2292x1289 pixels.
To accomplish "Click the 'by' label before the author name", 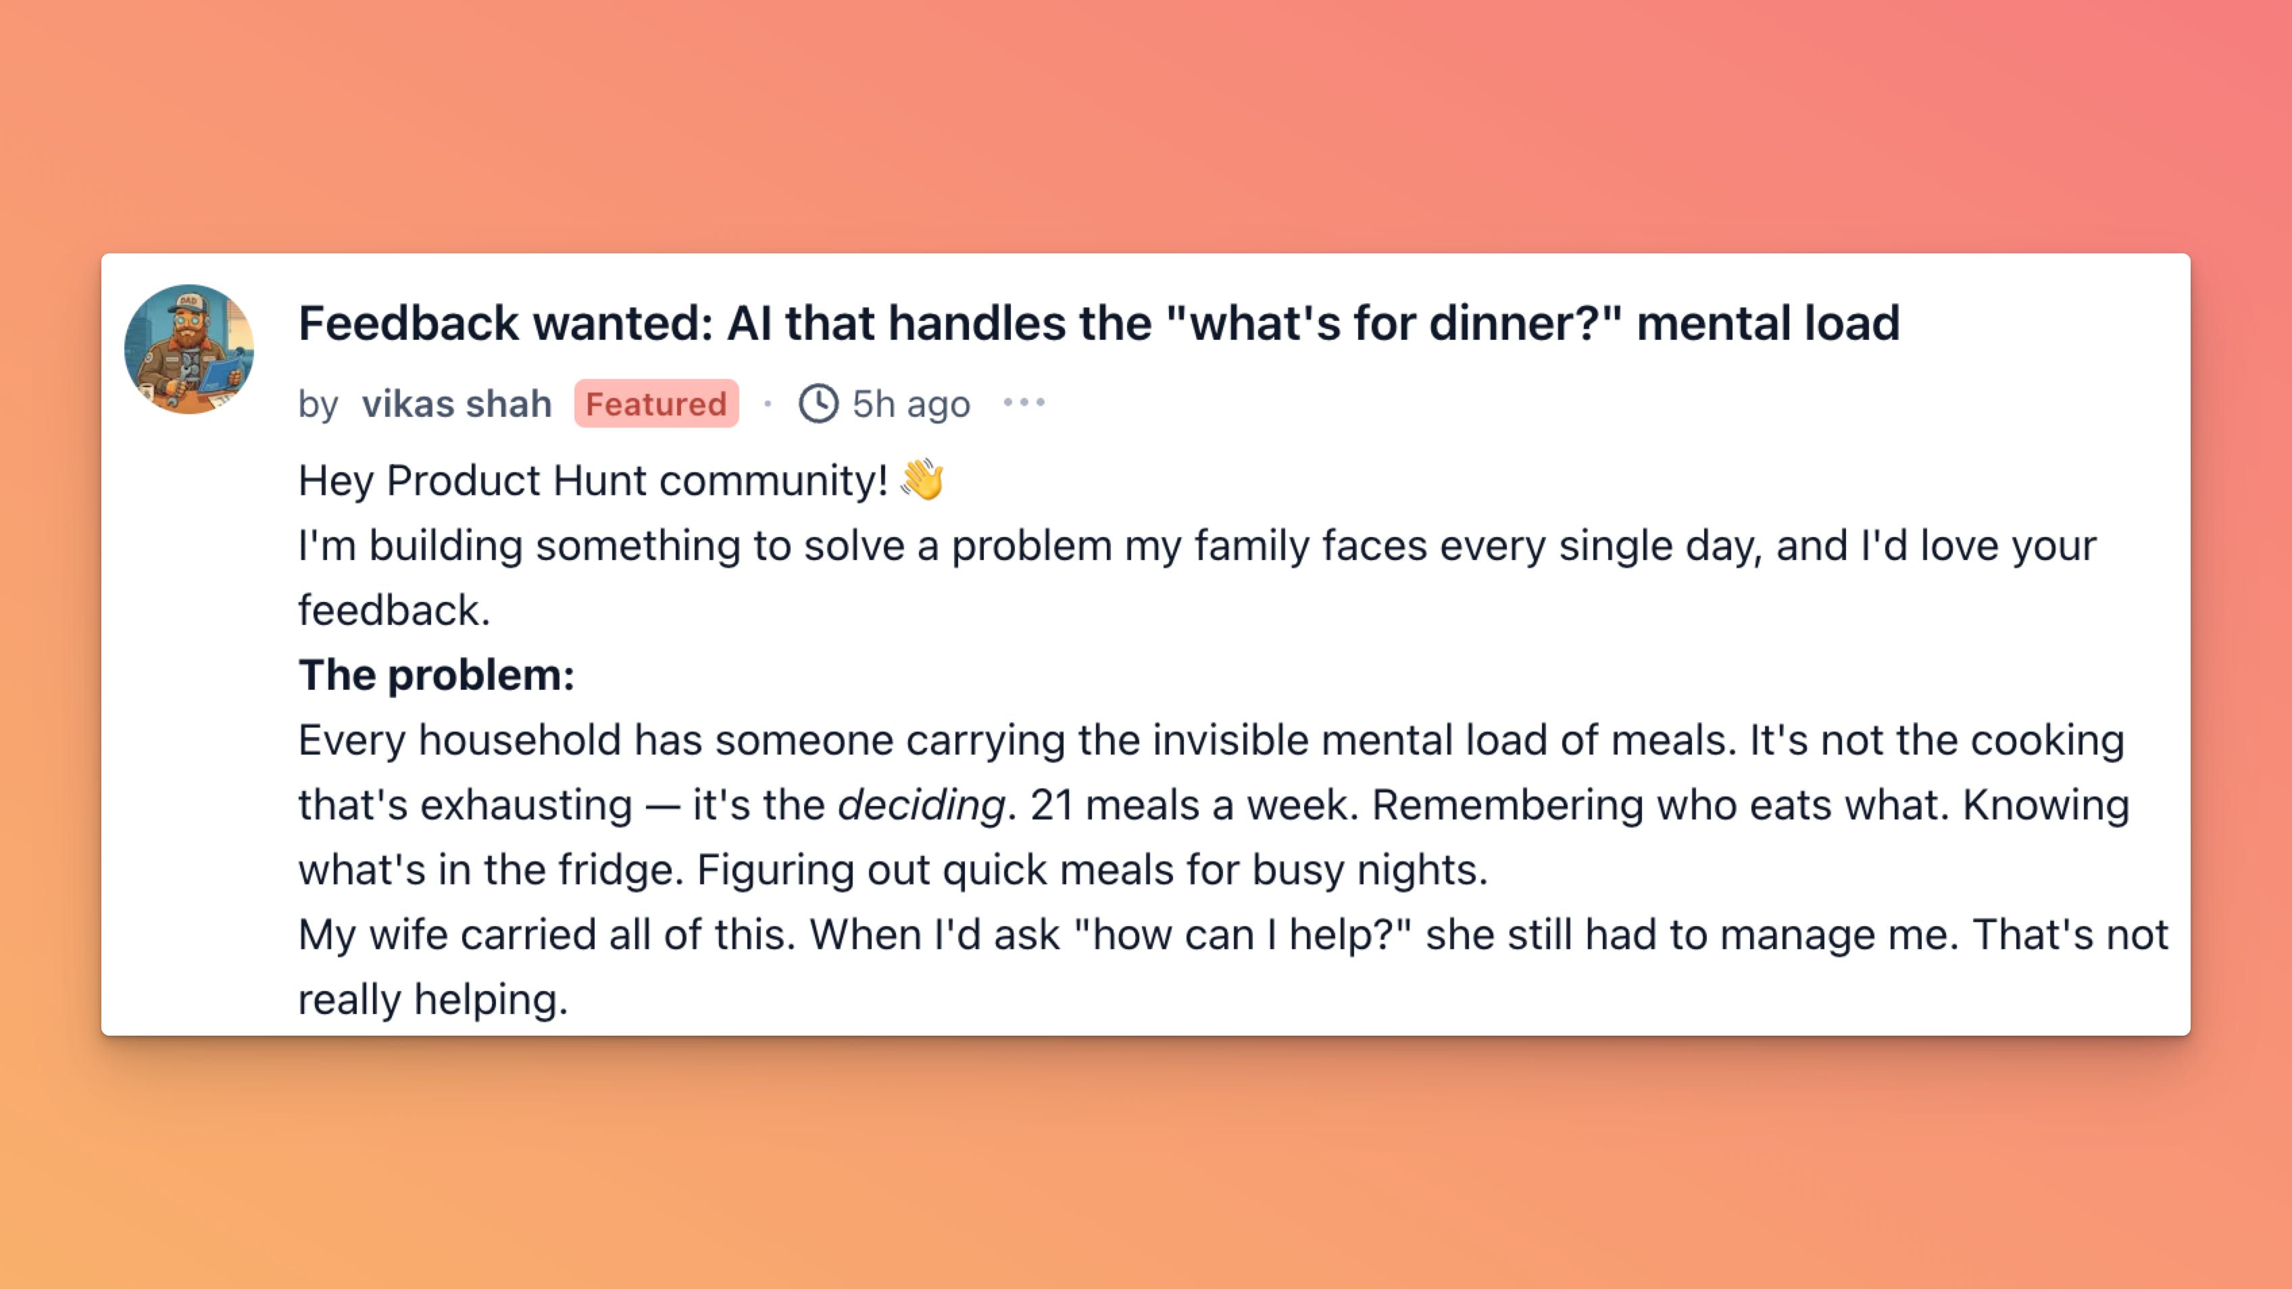I will click(318, 405).
